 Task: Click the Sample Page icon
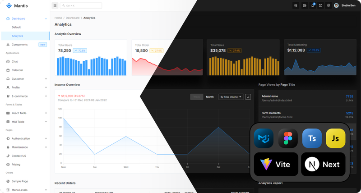(x=8, y=181)
